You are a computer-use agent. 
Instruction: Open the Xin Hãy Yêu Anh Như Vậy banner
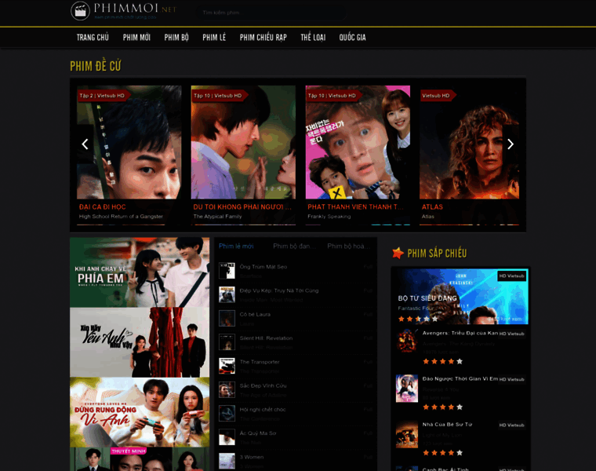pos(140,342)
